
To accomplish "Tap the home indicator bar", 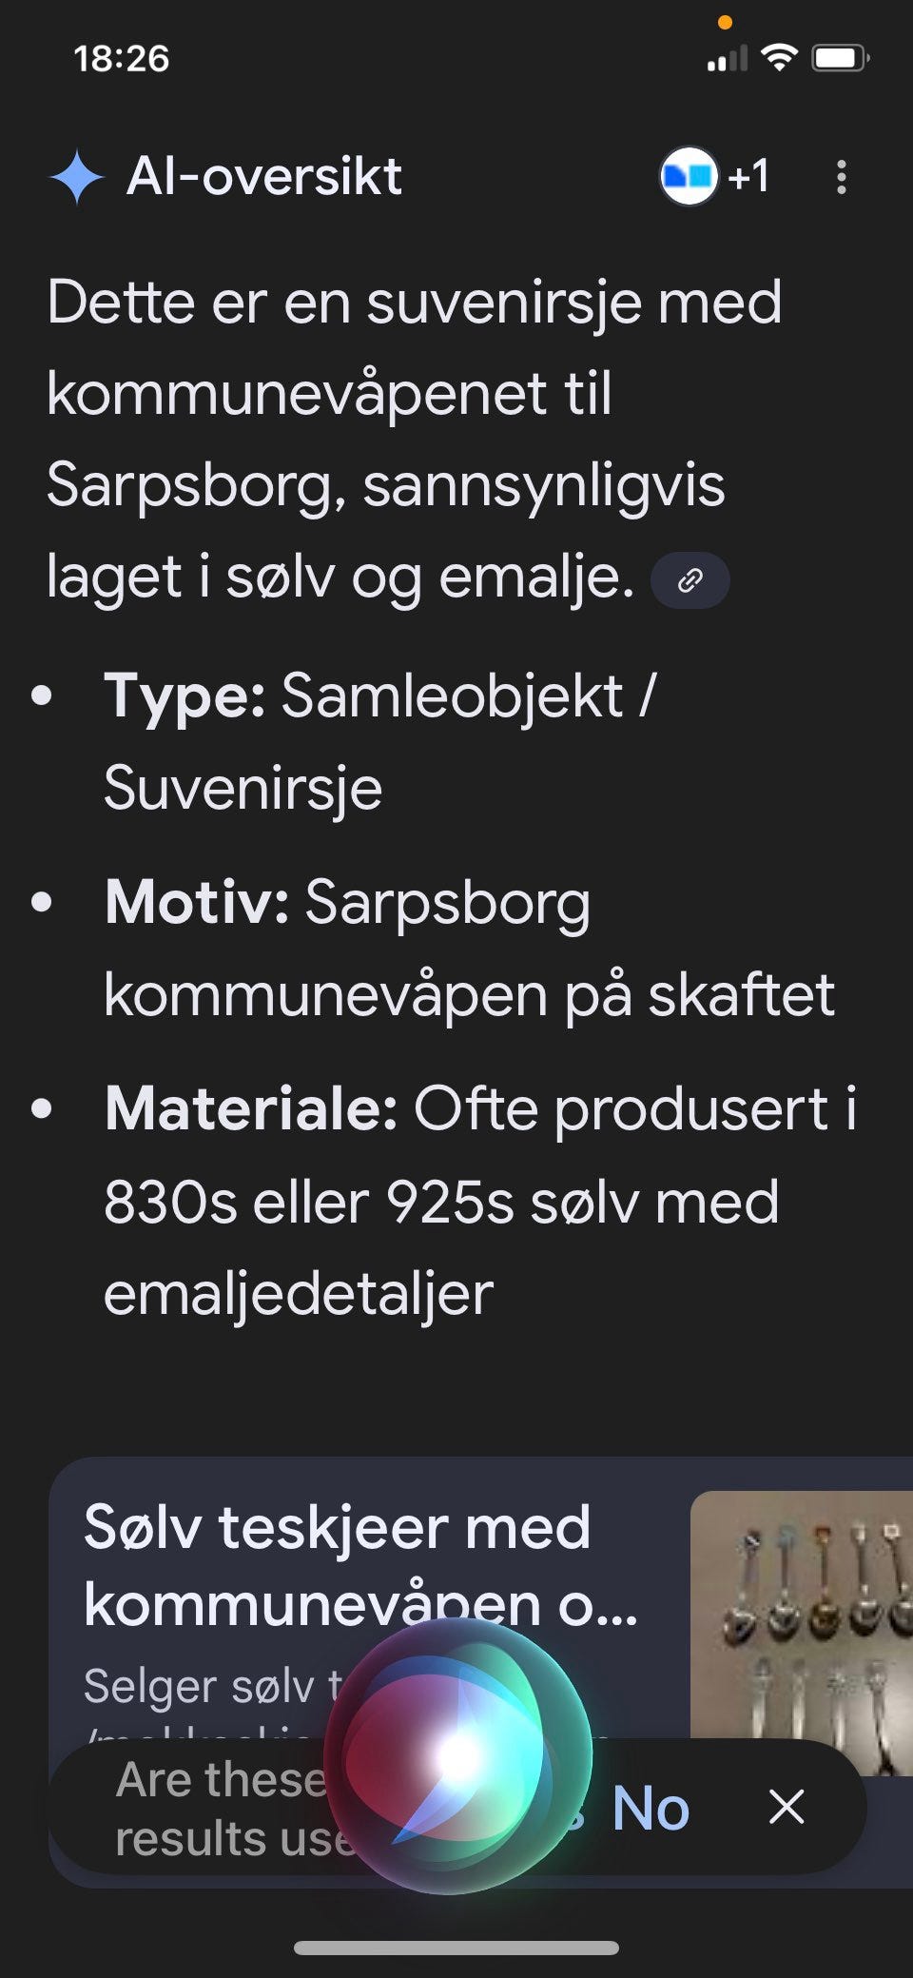I will tap(456, 1948).
